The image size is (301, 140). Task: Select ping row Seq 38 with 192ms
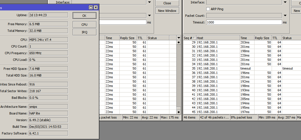[242, 81]
